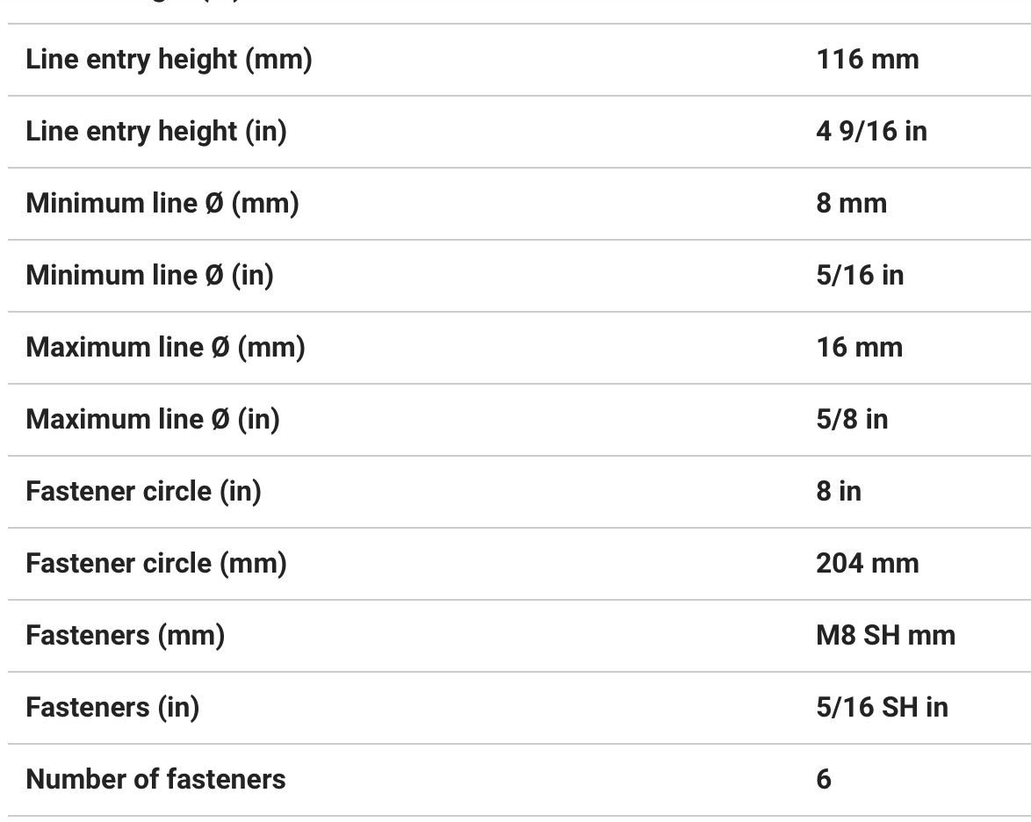Viewport: 1031px width, 822px height.
Task: Click the "Fasteners (mm)" label
Action: (x=125, y=636)
